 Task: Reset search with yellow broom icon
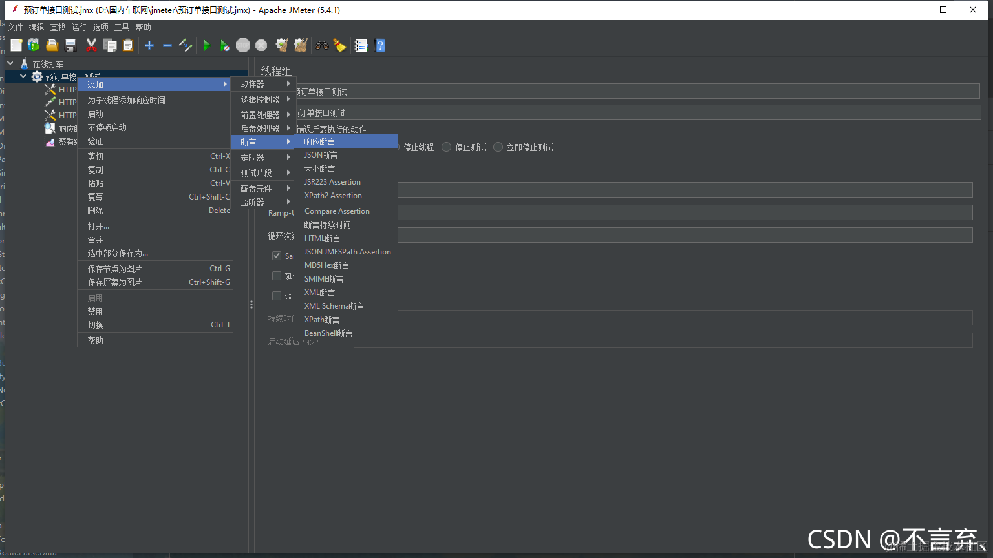339,45
